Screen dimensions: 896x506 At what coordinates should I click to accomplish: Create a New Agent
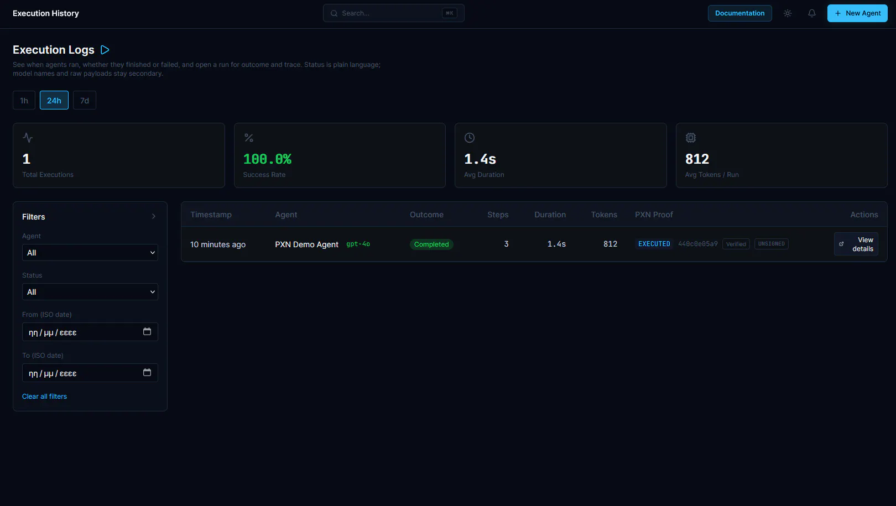857,13
